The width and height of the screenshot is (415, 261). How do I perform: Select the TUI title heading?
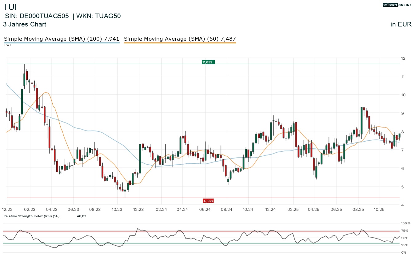tap(10, 7)
